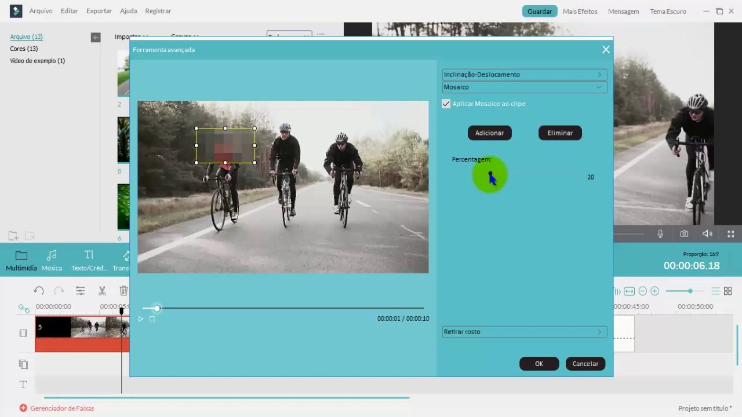Click the dialog preview seek handle
Image resolution: width=742 pixels, height=417 pixels.
tap(157, 308)
